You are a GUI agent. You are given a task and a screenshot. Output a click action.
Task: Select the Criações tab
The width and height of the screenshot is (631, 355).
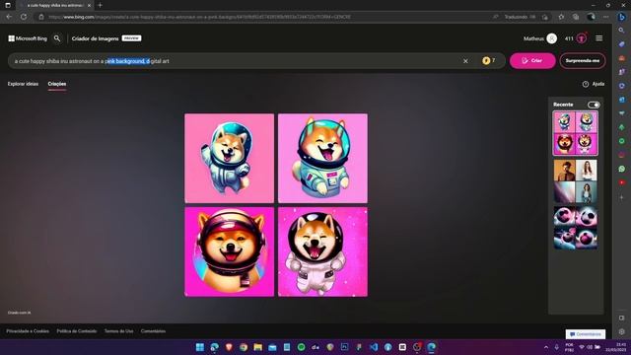(57, 84)
